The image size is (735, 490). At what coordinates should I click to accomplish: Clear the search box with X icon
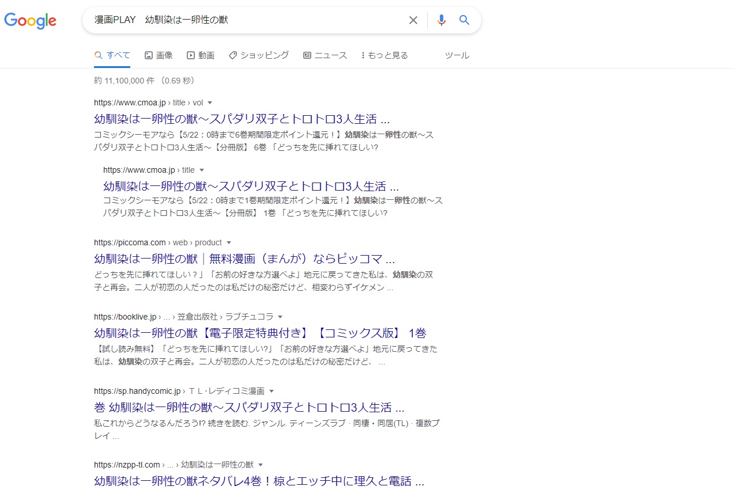click(413, 20)
